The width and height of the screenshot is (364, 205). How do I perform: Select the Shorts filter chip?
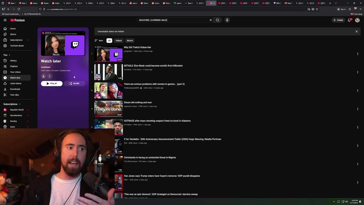click(130, 40)
